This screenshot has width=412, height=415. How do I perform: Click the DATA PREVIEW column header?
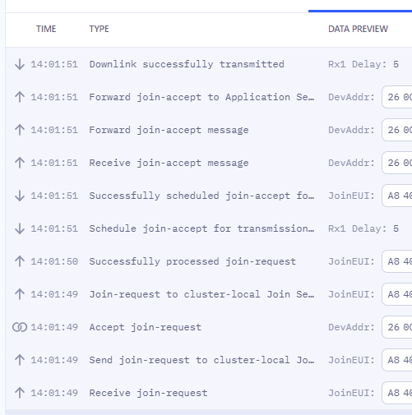[x=358, y=29]
